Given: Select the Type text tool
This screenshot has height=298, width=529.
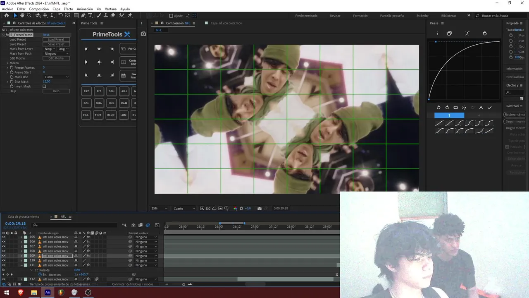Looking at the screenshot, I should pos(90,15).
